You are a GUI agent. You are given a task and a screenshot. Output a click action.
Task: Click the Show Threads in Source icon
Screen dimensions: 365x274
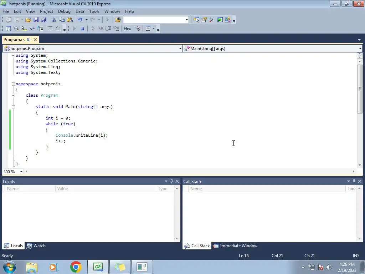click(138, 29)
